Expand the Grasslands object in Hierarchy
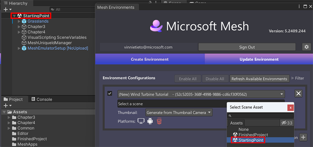 19,21
